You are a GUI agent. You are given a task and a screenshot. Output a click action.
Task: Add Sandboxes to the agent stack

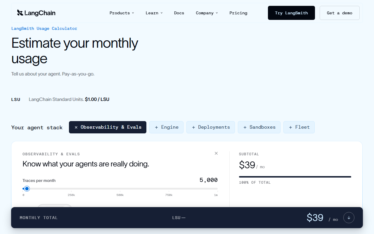pyautogui.click(x=259, y=127)
